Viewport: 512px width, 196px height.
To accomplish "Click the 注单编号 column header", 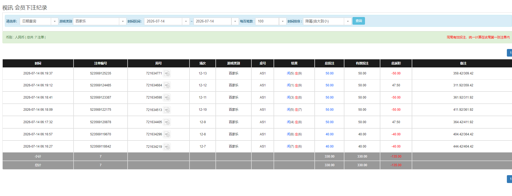I will pyautogui.click(x=101, y=63).
